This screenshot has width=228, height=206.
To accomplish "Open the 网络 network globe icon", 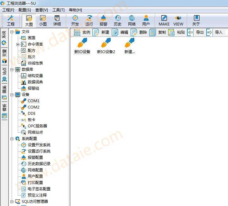I will pyautogui.click(x=132, y=20).
